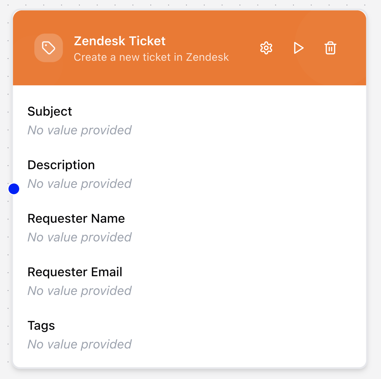This screenshot has width=381, height=379.
Task: Click the Description field label
Action: [61, 165]
